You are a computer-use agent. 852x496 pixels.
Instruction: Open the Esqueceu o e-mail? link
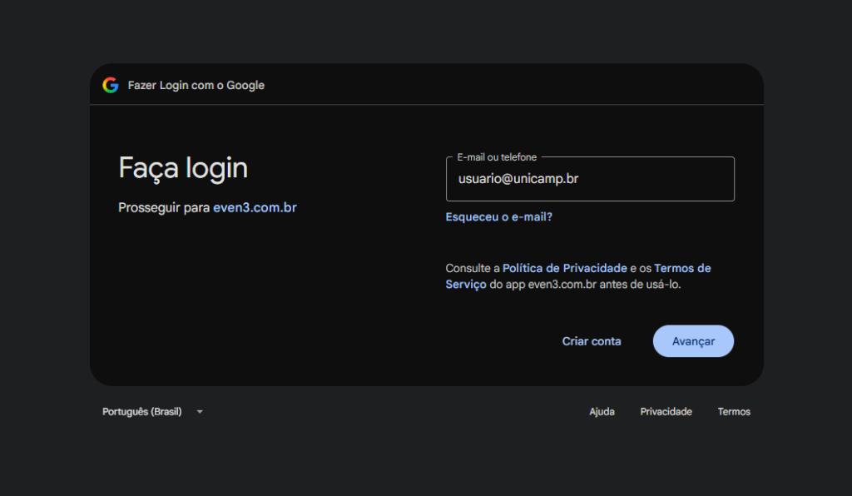point(498,216)
